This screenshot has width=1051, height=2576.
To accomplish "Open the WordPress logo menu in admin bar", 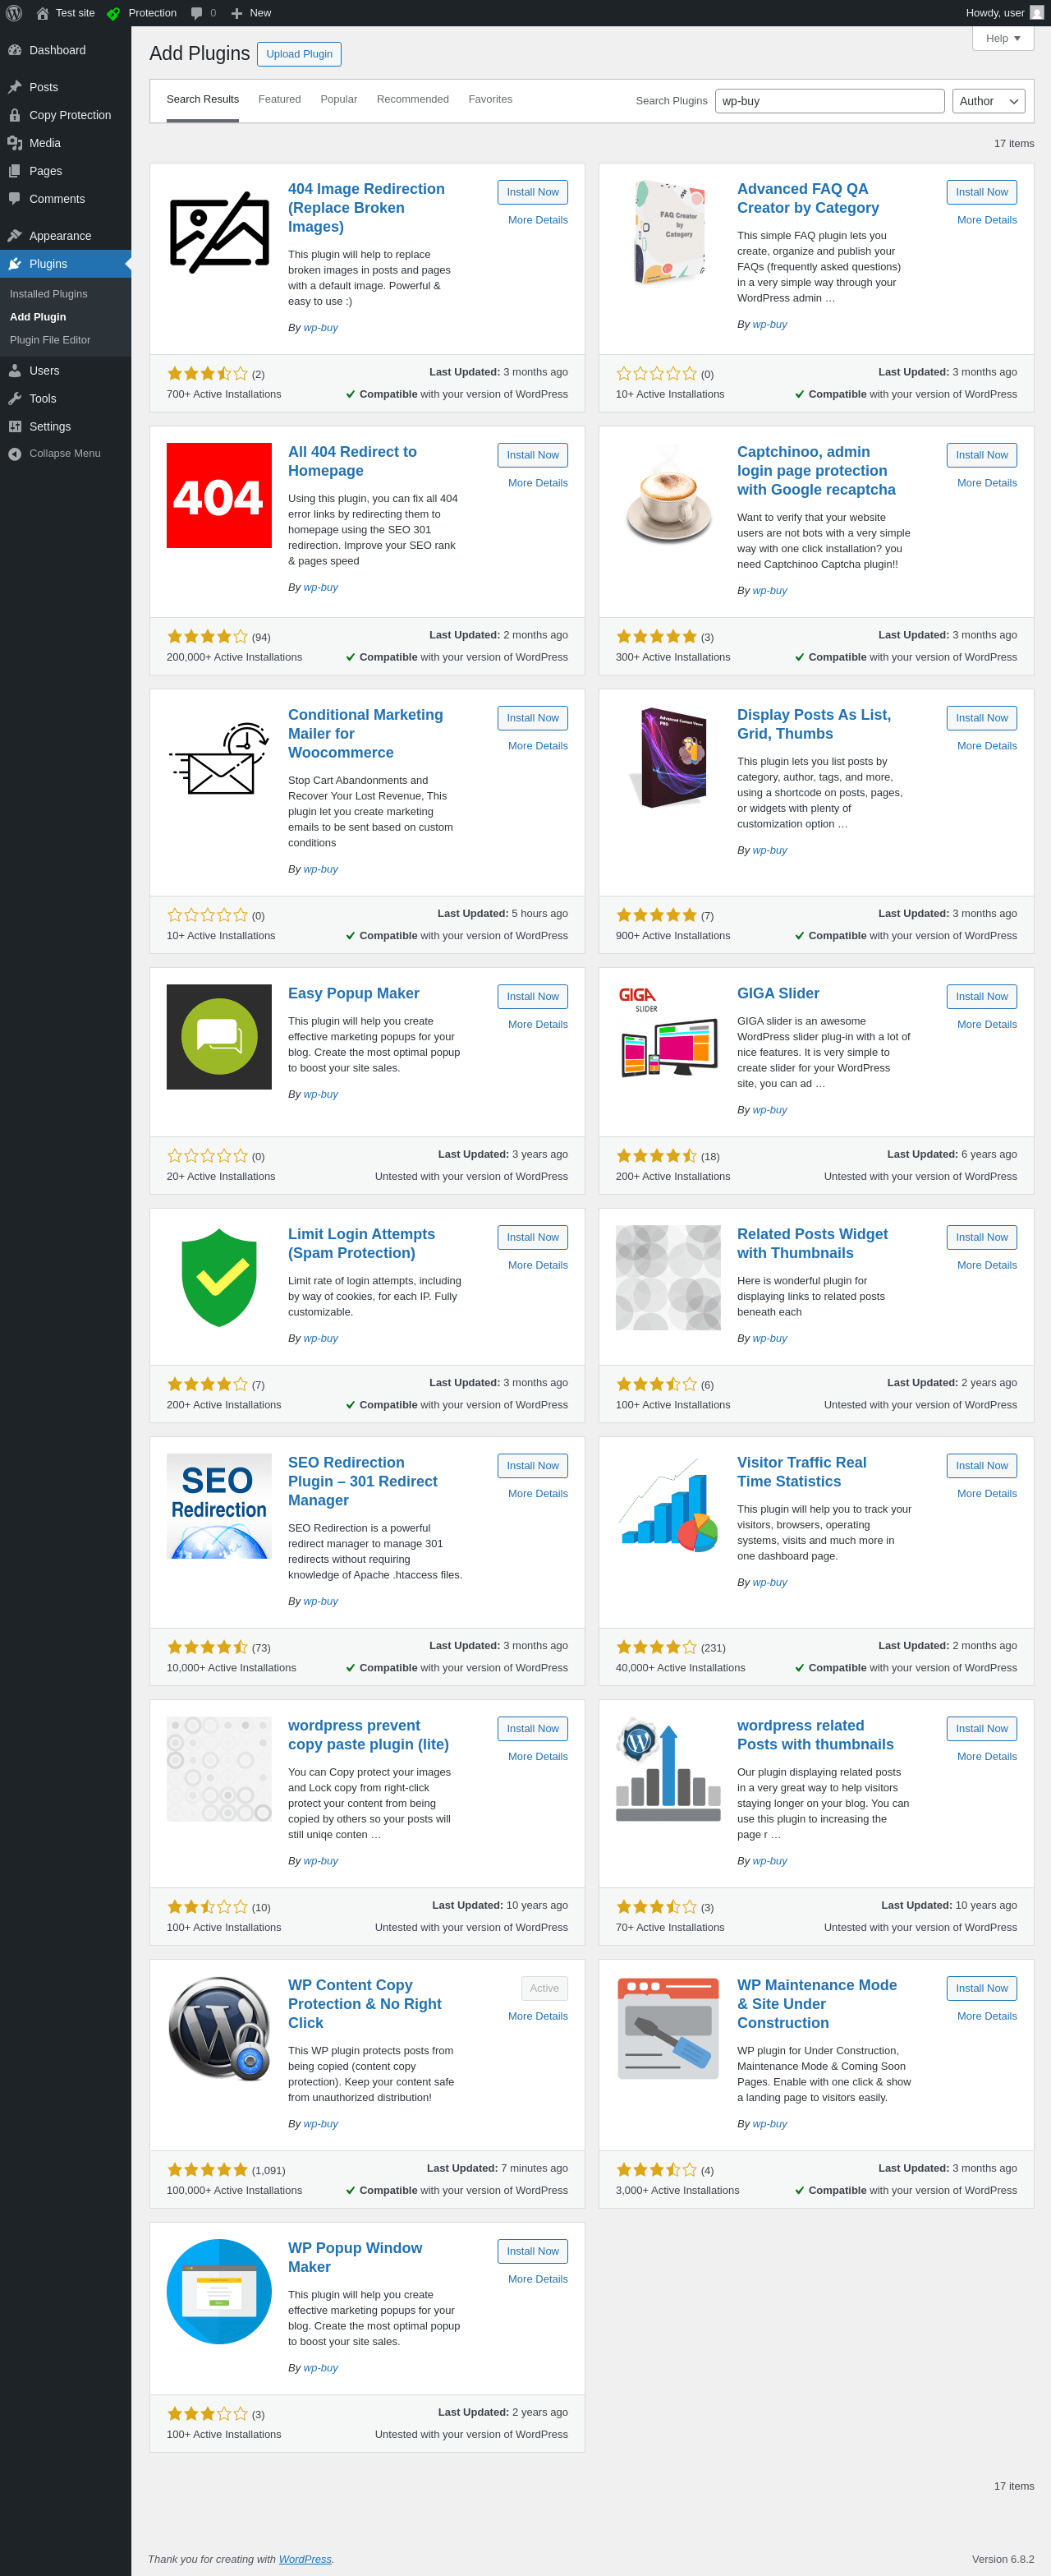I will click(14, 13).
